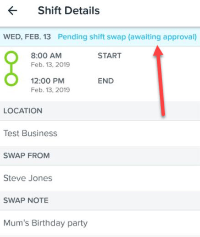
Task: Select the Shift Details title
Action: tap(69, 10)
